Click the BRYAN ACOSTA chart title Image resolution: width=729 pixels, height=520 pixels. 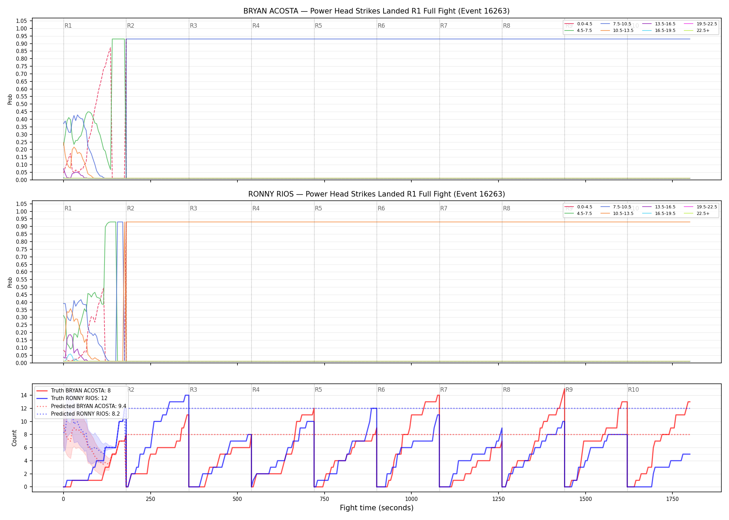point(376,11)
